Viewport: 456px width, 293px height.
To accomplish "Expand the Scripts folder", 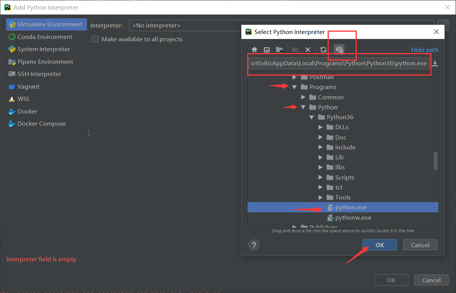I will point(320,177).
